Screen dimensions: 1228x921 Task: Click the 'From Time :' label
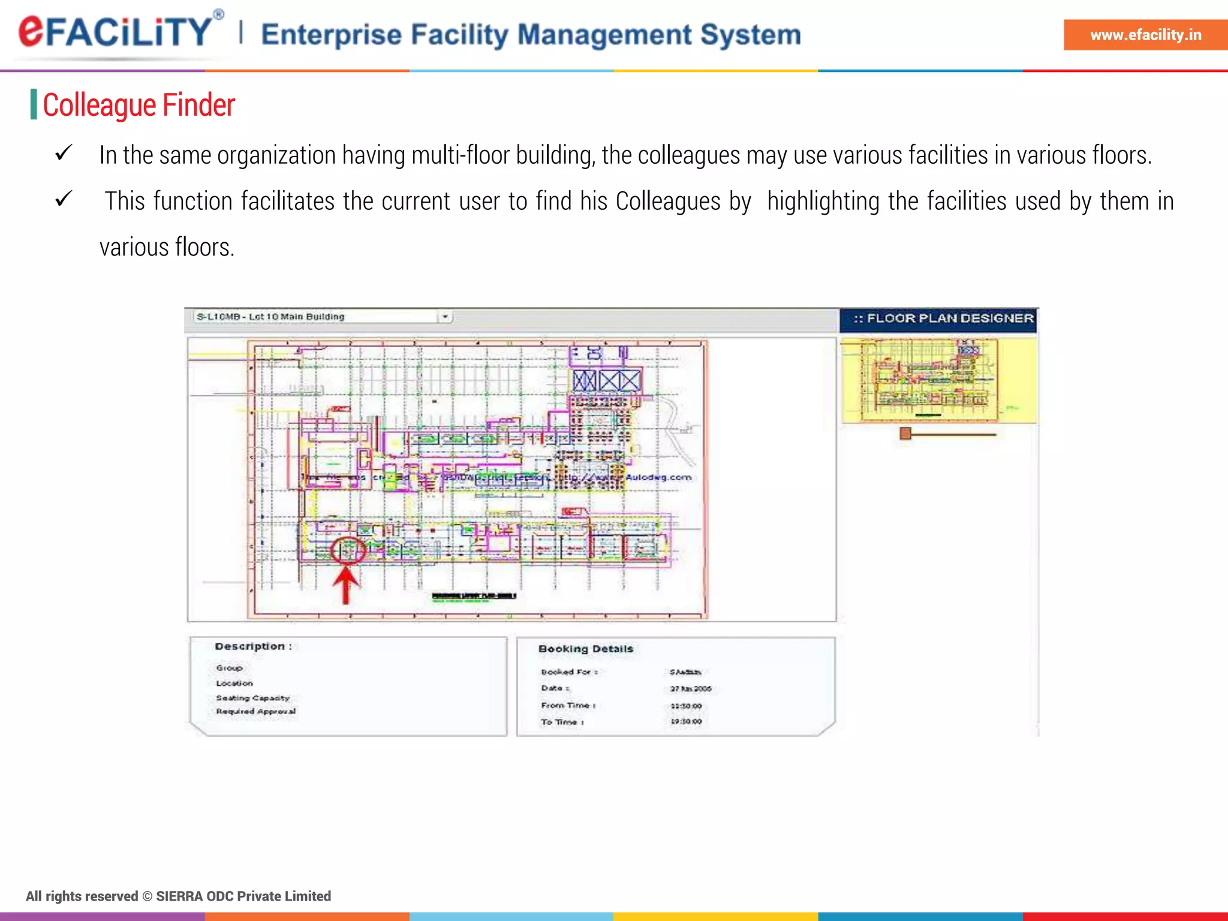pos(568,706)
